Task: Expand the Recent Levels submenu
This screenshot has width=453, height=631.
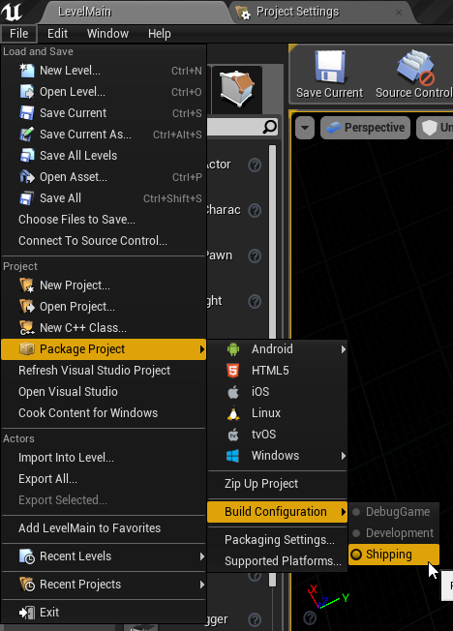Action: click(x=202, y=556)
